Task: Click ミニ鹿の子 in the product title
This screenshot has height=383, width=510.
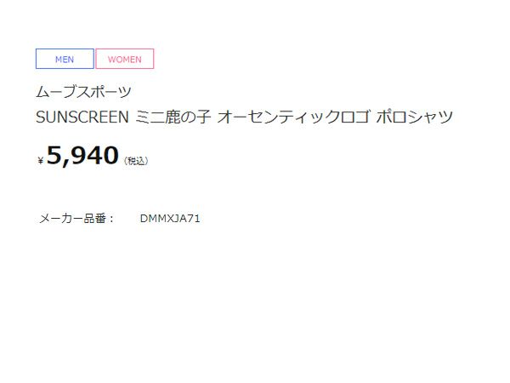Action: (x=173, y=117)
